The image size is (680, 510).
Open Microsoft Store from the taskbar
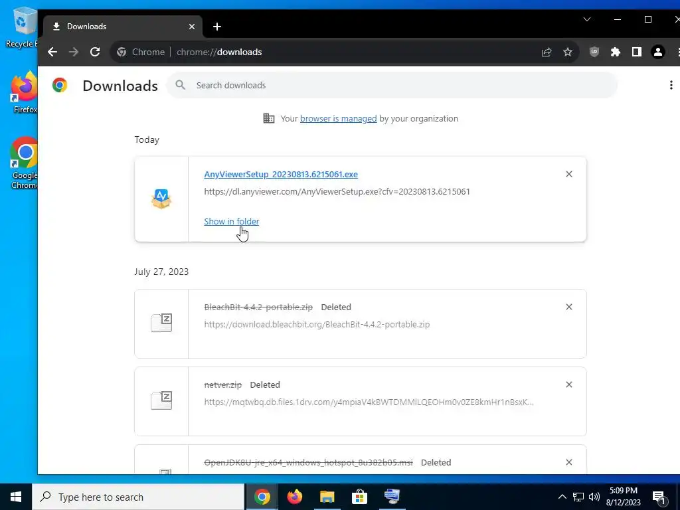359,497
